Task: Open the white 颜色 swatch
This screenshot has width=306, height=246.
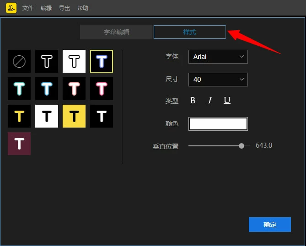Action: point(218,124)
